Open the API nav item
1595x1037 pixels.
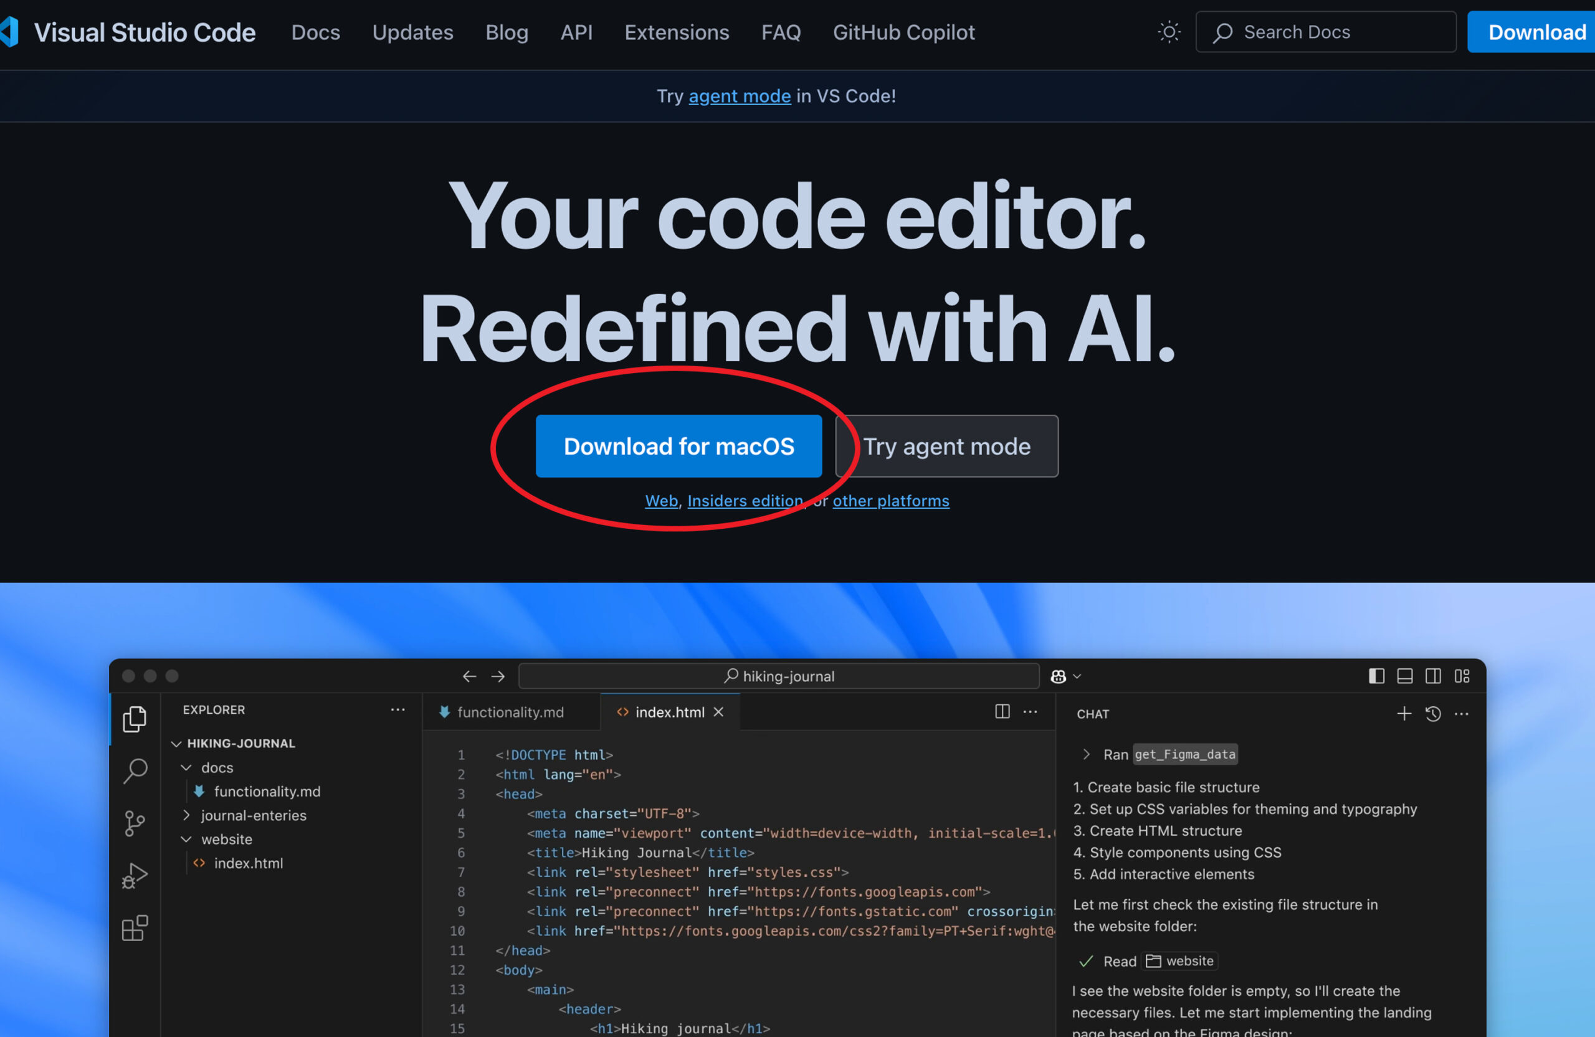pyautogui.click(x=576, y=32)
